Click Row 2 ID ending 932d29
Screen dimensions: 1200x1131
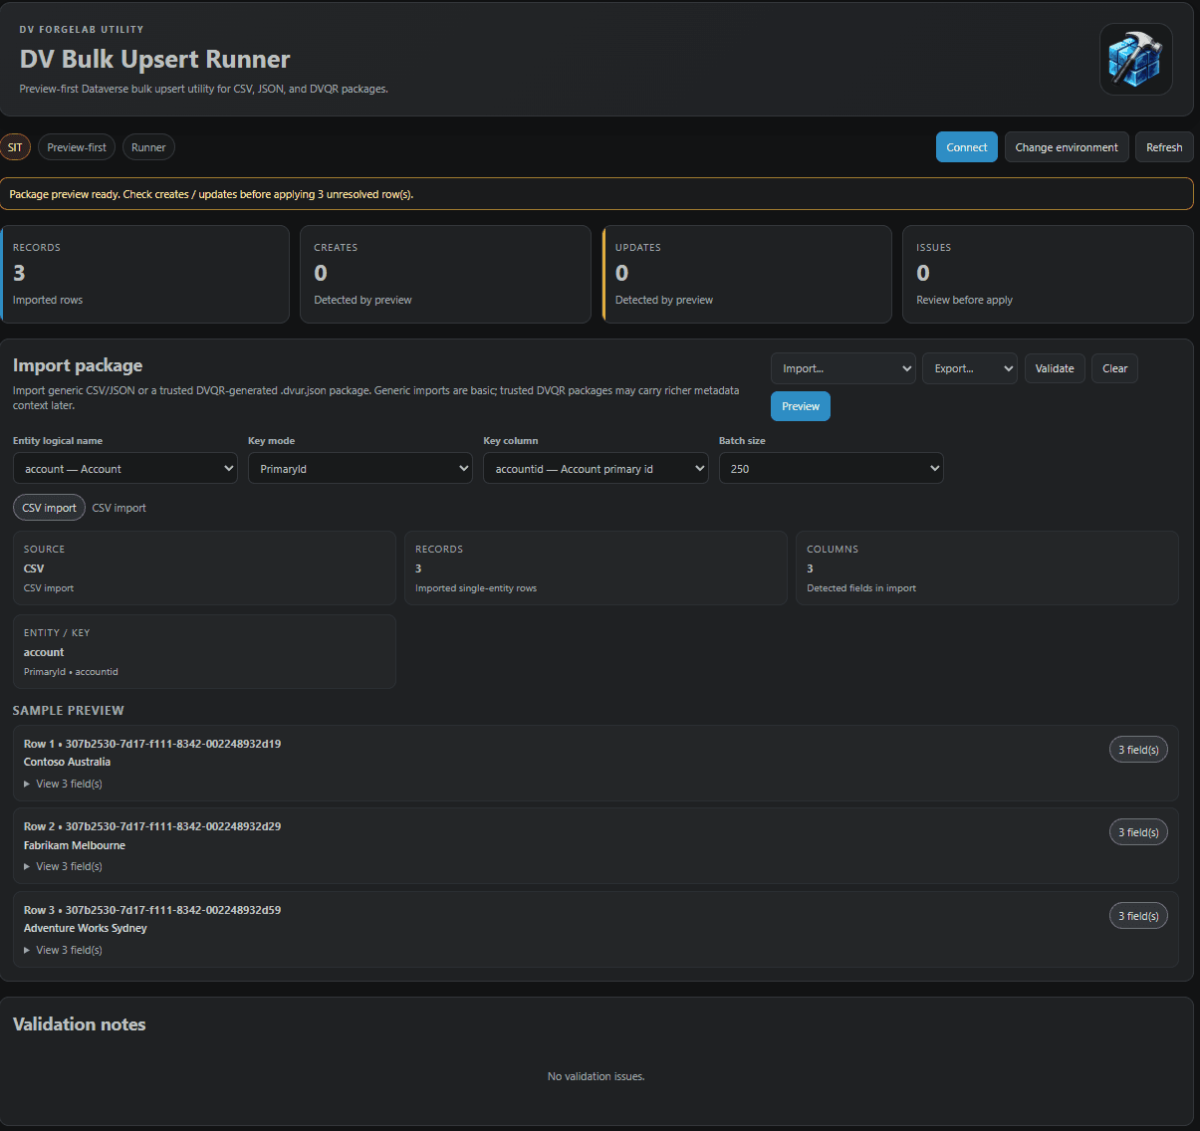point(173,826)
